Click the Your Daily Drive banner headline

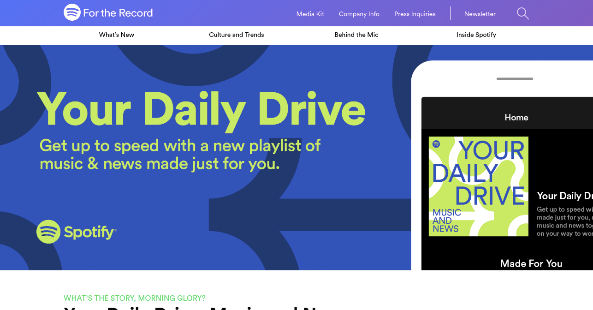202,109
